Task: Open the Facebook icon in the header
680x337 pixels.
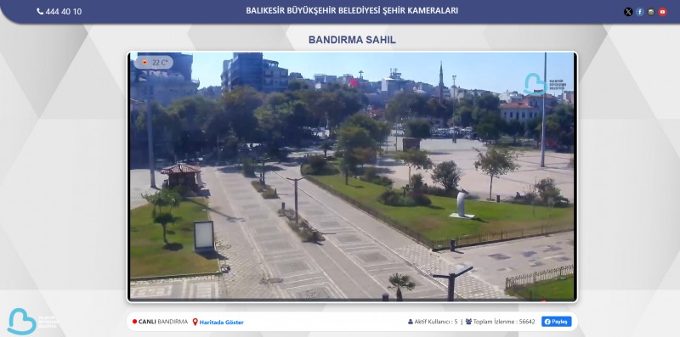Action: pyautogui.click(x=640, y=12)
